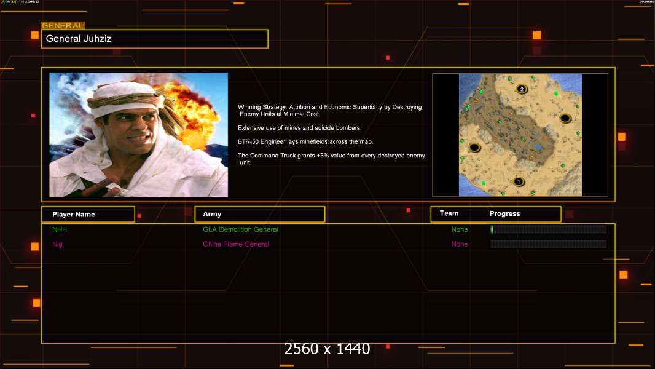Click the desert map preview
The width and height of the screenshot is (655, 369).
(x=520, y=135)
